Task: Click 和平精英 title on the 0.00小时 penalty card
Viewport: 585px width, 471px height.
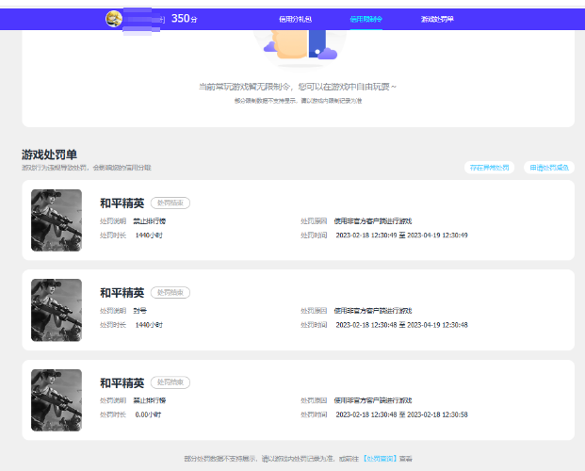Action: 122,382
